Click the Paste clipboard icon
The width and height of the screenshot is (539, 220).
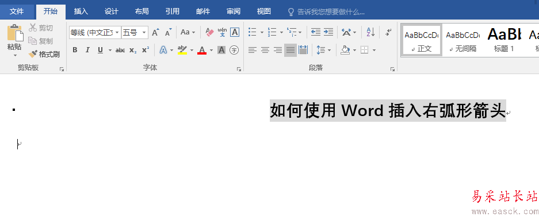pos(15,33)
